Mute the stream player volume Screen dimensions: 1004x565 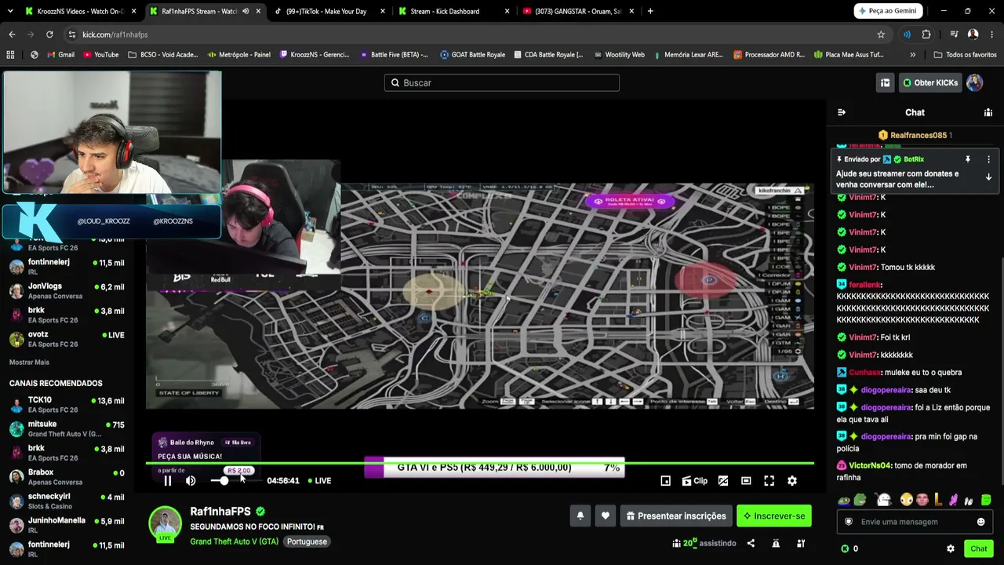(x=191, y=481)
